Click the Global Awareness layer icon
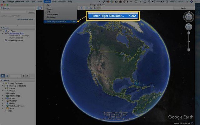 [x=7, y=106]
